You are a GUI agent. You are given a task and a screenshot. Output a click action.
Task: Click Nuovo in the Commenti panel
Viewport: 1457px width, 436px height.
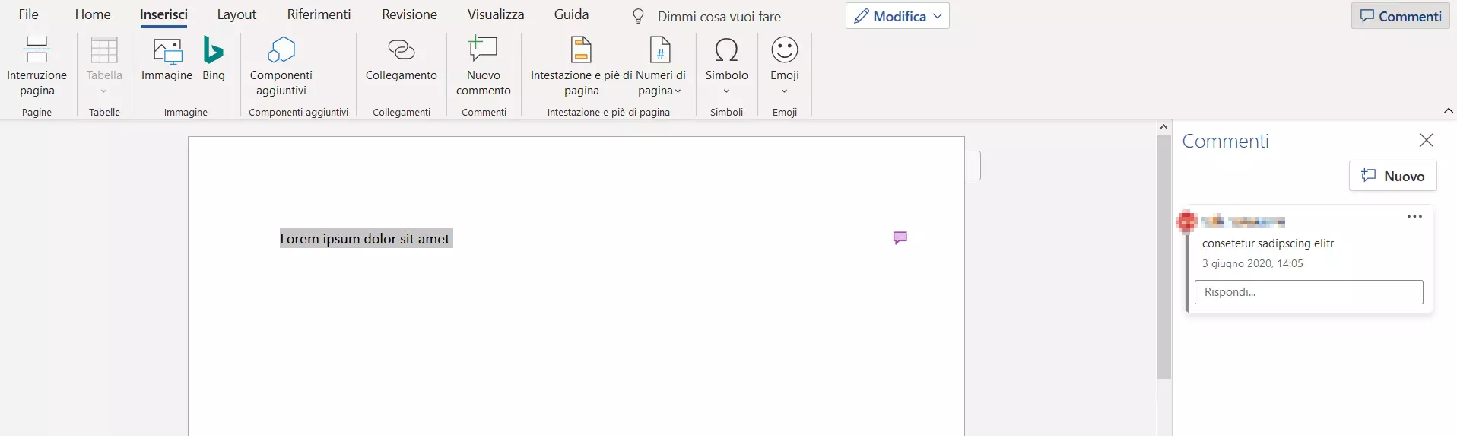[1392, 176]
